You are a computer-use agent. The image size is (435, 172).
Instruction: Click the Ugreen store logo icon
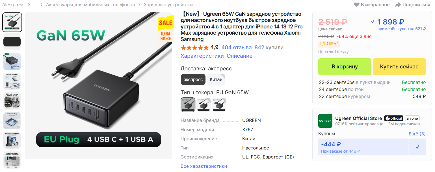pos(325,121)
